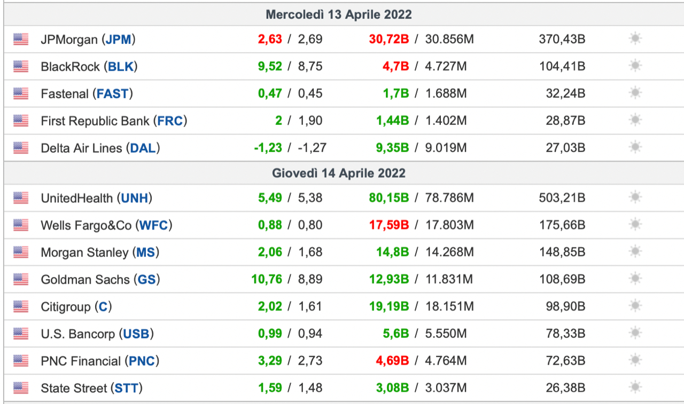684x404 pixels.
Task: Click BlackRock EPS value 9,52
Action: [270, 67]
